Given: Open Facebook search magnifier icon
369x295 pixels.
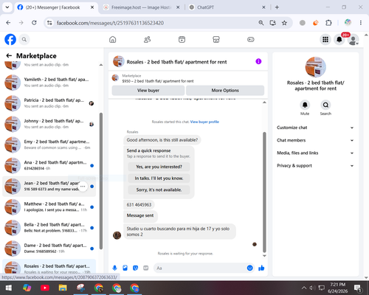Looking at the screenshot, I should [24, 39].
